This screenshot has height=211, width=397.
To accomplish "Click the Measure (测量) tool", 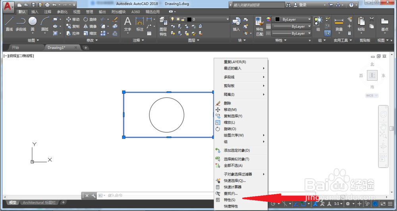I will point(339,24).
